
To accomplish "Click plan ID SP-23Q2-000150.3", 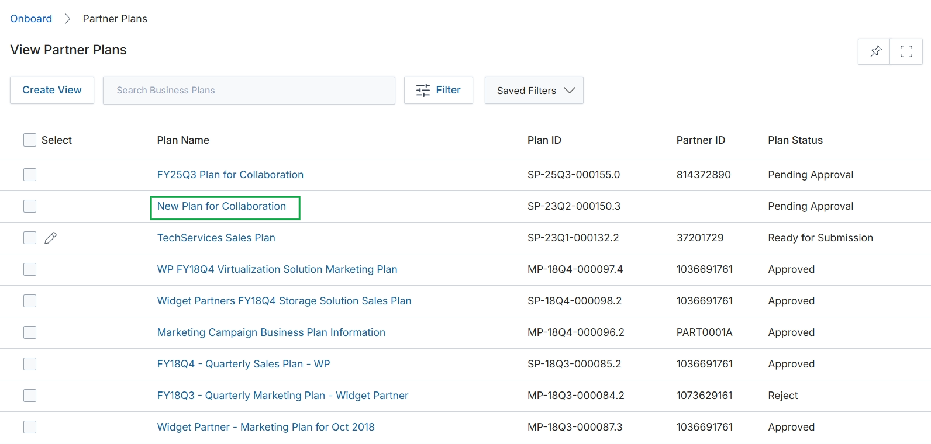I will (x=574, y=206).
